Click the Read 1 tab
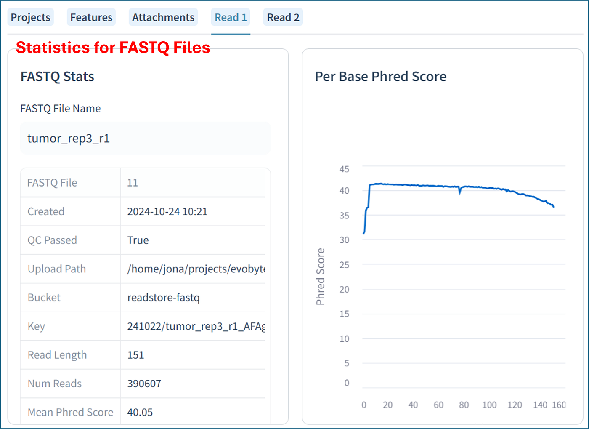589x429 pixels. click(x=231, y=17)
